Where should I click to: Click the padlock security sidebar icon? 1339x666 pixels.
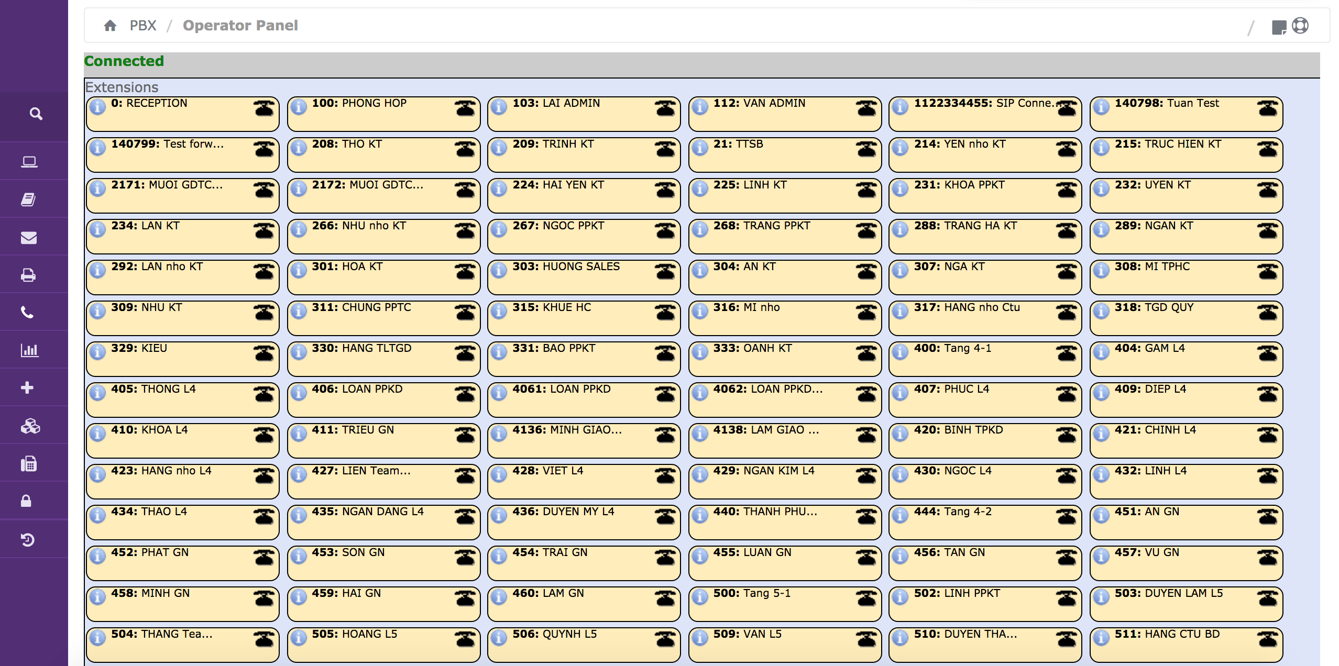click(26, 501)
